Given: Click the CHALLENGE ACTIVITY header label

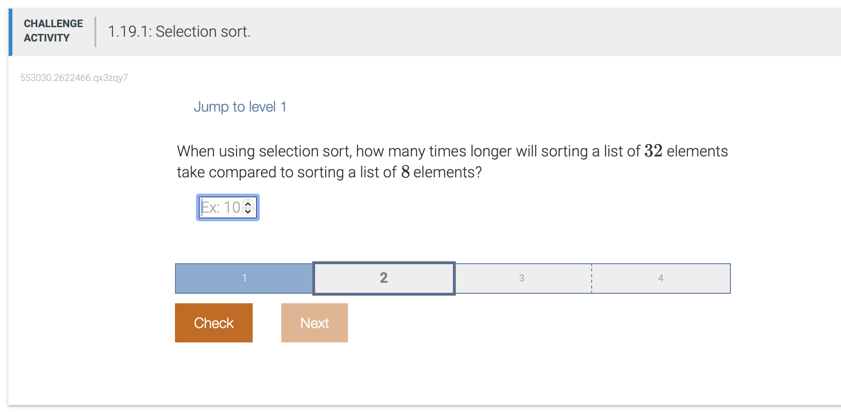Looking at the screenshot, I should [53, 30].
